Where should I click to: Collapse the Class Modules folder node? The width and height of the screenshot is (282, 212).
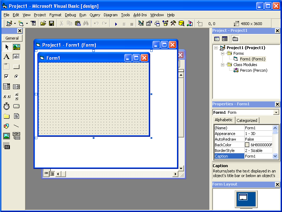pyautogui.click(x=222, y=65)
